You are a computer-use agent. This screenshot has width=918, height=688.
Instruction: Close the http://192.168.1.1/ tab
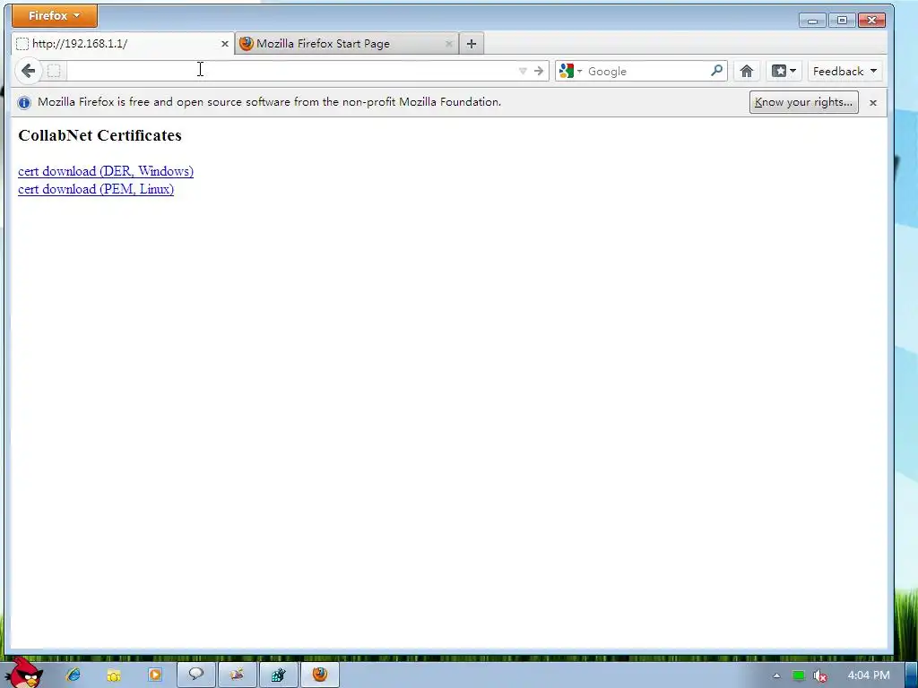(225, 44)
